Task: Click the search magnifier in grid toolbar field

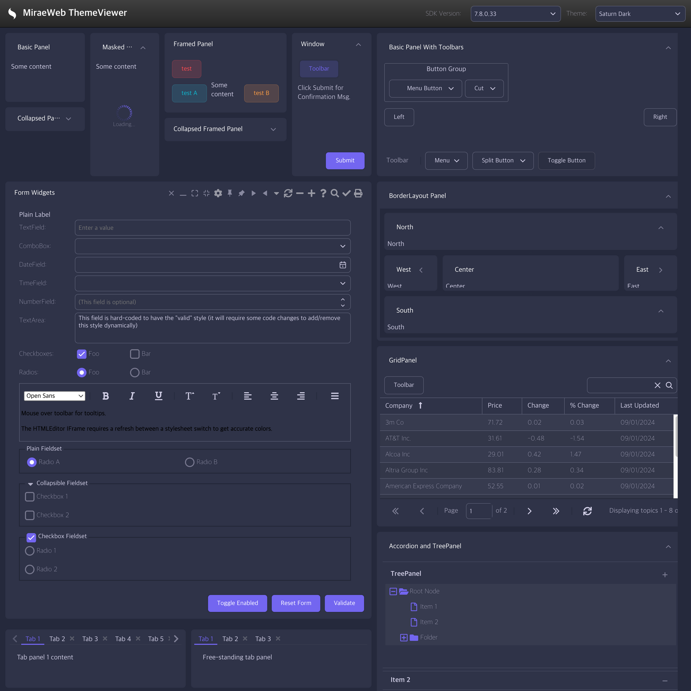Action: tap(669, 385)
